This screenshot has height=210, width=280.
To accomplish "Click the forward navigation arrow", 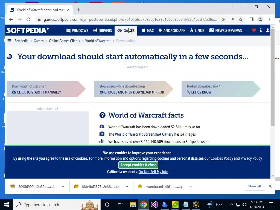I will [x=20, y=19].
